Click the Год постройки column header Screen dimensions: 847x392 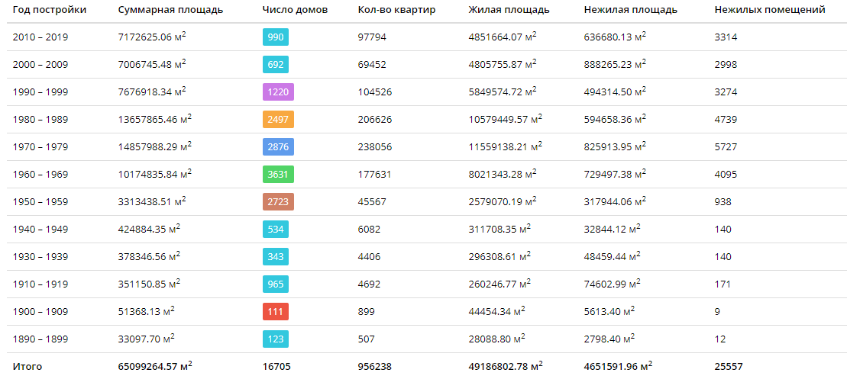pyautogui.click(x=49, y=10)
